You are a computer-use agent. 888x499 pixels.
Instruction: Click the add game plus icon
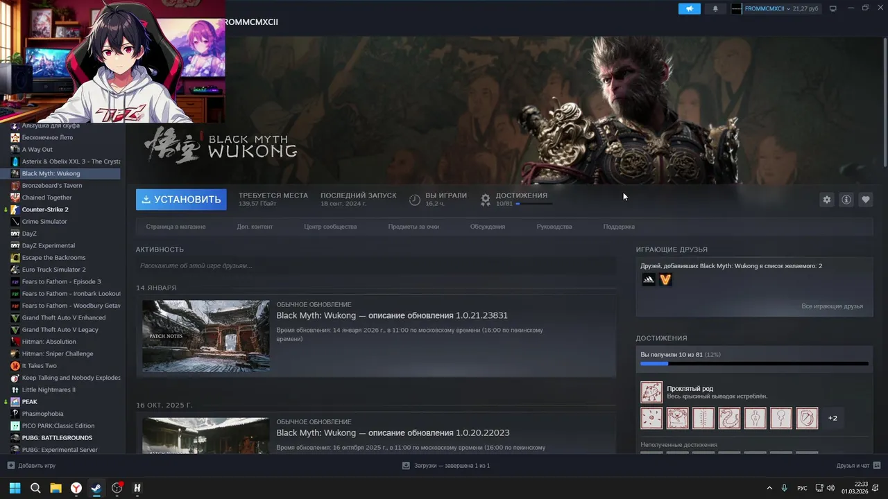tap(10, 465)
